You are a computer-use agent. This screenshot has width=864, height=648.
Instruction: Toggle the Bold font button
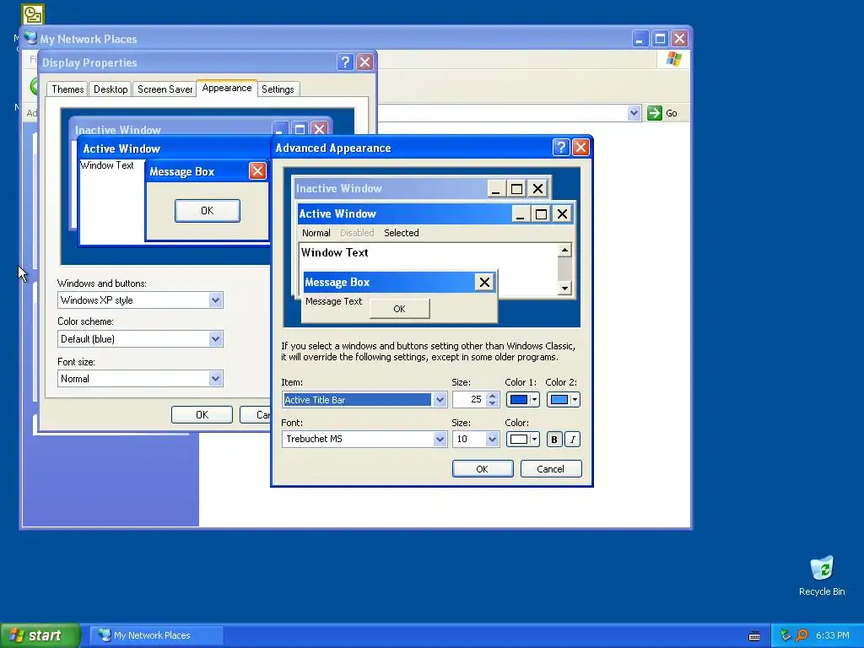point(553,439)
